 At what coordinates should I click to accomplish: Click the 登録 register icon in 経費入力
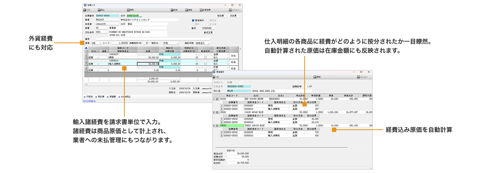pos(186,9)
